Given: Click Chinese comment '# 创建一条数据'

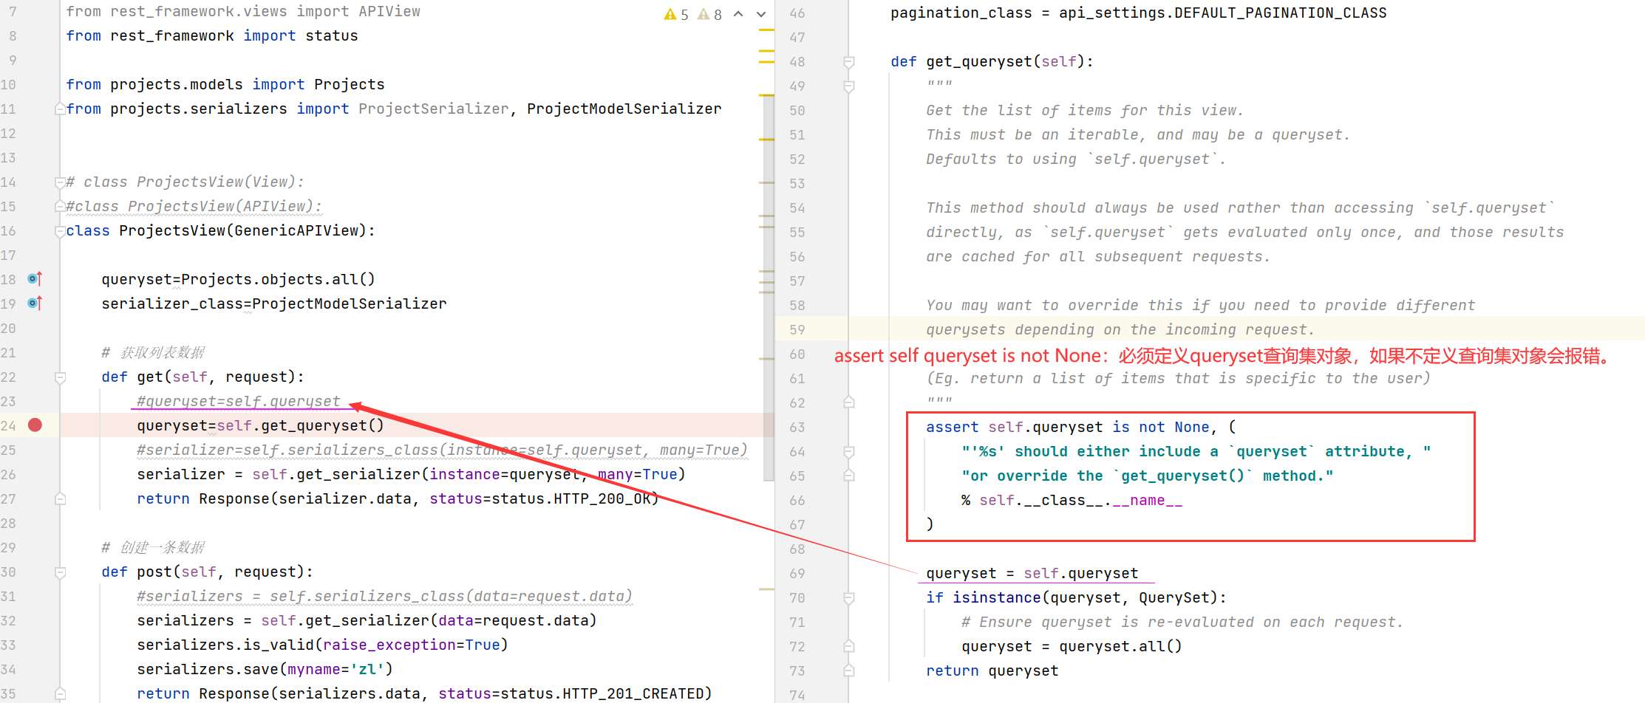Looking at the screenshot, I should coord(153,547).
